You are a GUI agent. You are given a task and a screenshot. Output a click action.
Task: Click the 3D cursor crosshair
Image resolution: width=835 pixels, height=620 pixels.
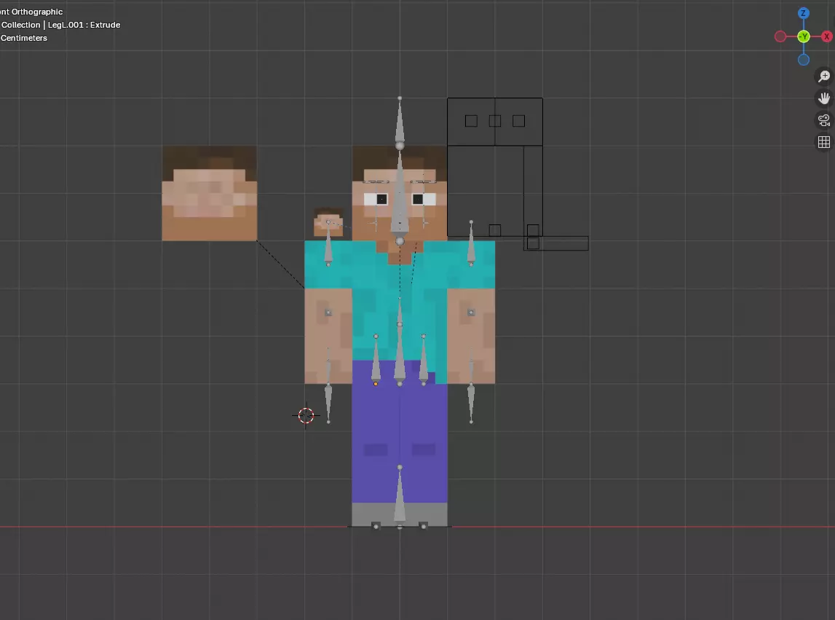pyautogui.click(x=306, y=415)
